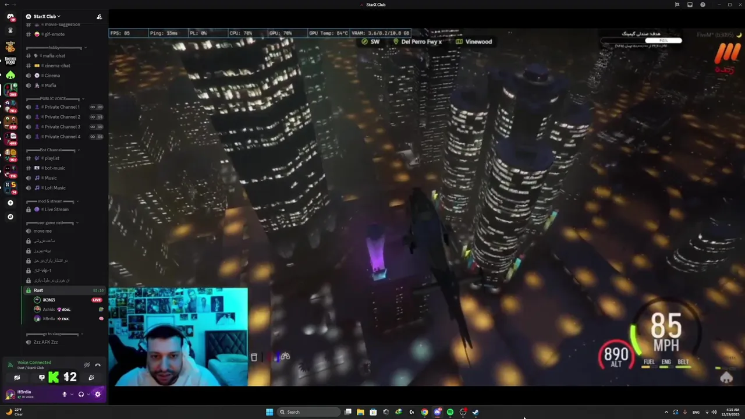The image size is (745, 419).
Task: Open Microsoft Store from taskbar
Action: [373, 412]
